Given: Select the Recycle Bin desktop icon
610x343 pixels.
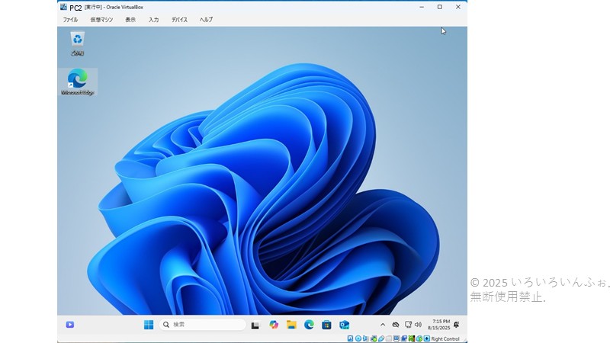Looking at the screenshot, I should pos(78,43).
